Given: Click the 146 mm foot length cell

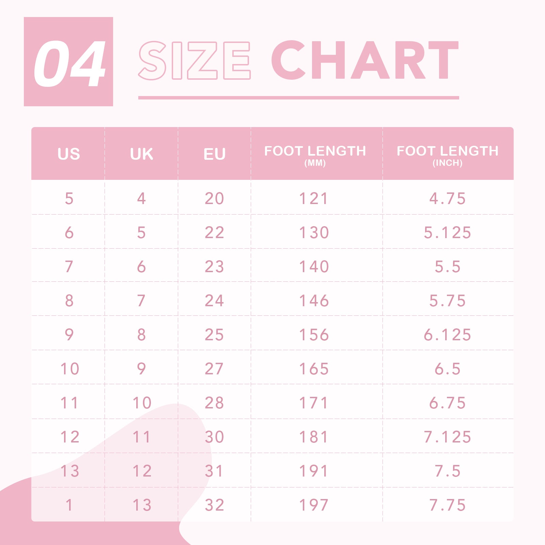Looking at the screenshot, I should [x=314, y=300].
